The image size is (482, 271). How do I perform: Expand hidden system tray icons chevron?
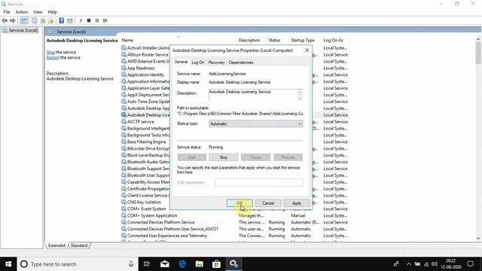pyautogui.click(x=408, y=264)
